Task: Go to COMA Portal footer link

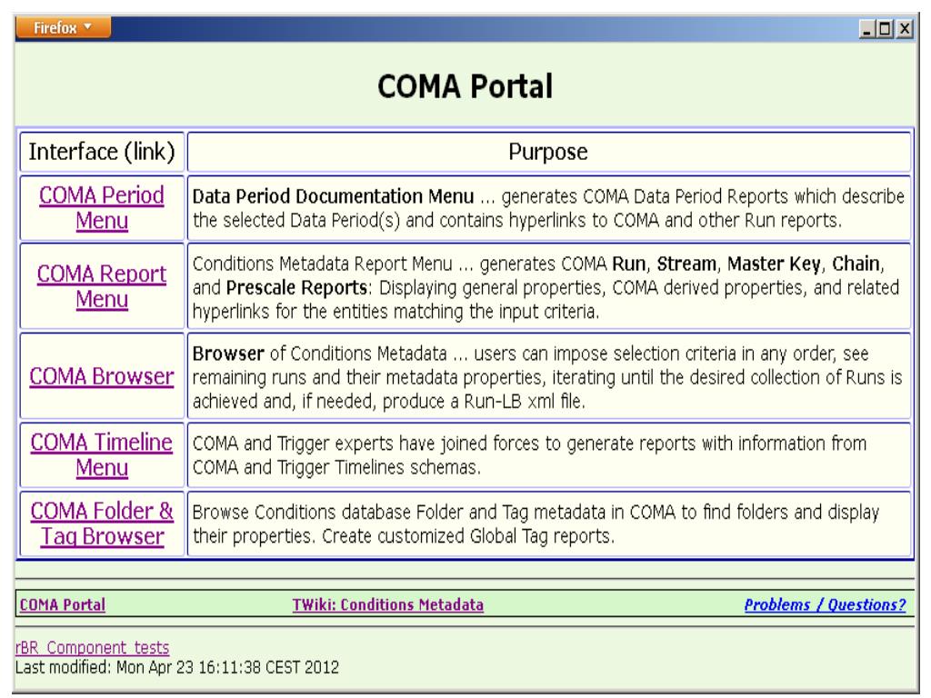Action: (x=63, y=604)
